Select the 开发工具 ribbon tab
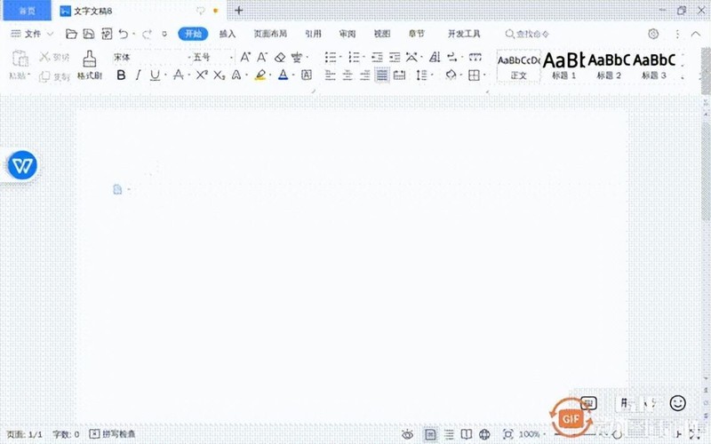Image resolution: width=711 pixels, height=444 pixels. [x=464, y=34]
